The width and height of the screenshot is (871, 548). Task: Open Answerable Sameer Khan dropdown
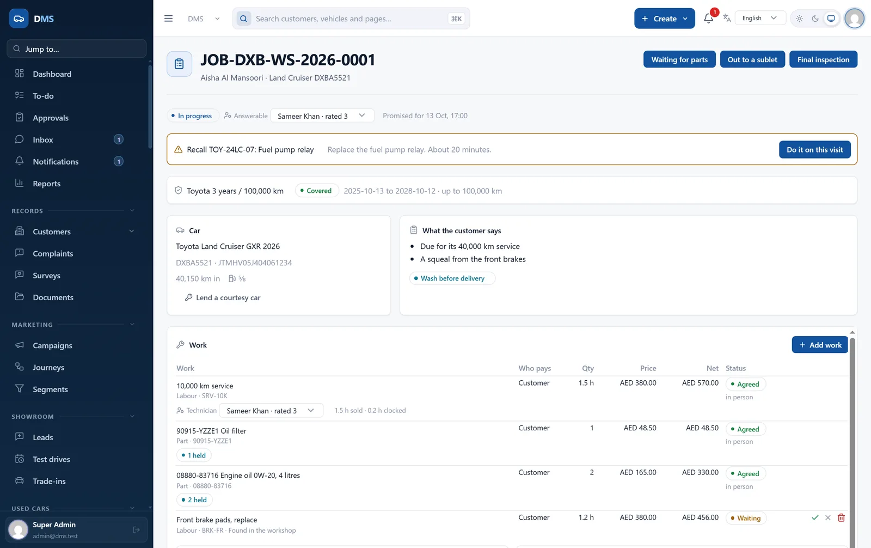point(322,115)
